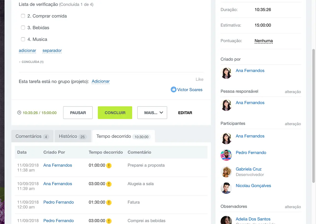Click the clock icon next to the timer
This screenshot has height=224, width=316.
(19, 113)
